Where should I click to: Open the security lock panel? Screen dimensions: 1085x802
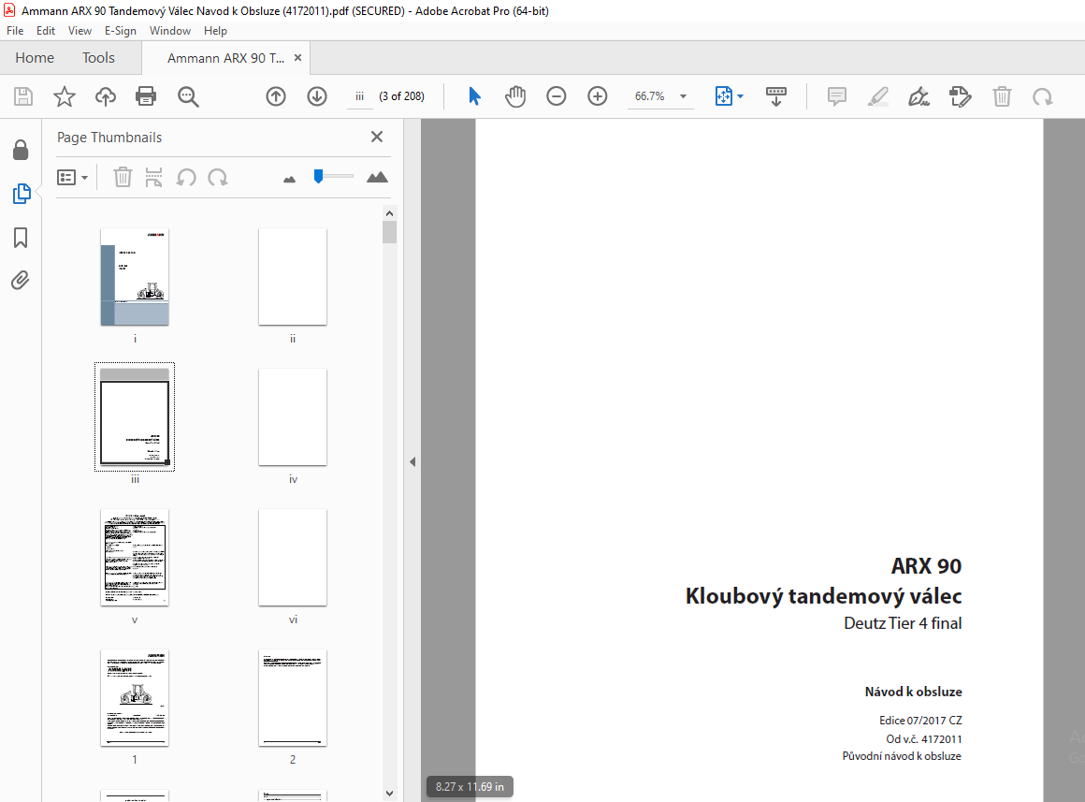point(21,151)
